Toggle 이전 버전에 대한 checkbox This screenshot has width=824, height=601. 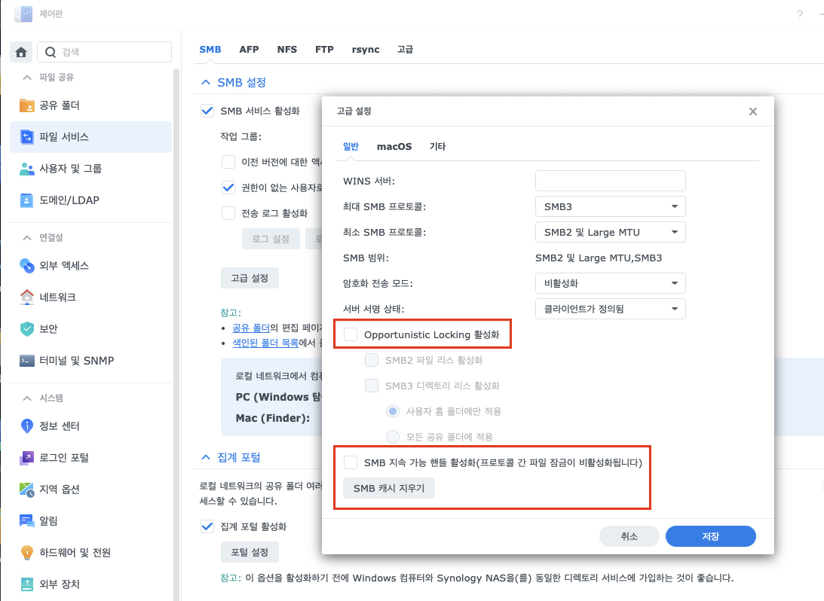[228, 162]
